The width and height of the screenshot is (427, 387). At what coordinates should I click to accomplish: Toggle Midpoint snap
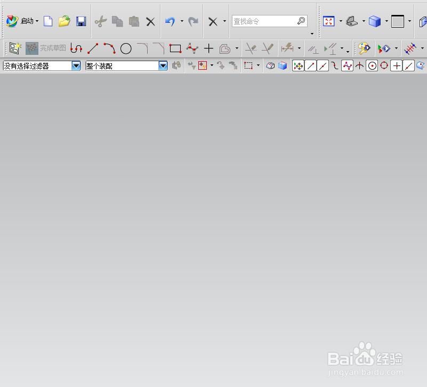[323, 66]
